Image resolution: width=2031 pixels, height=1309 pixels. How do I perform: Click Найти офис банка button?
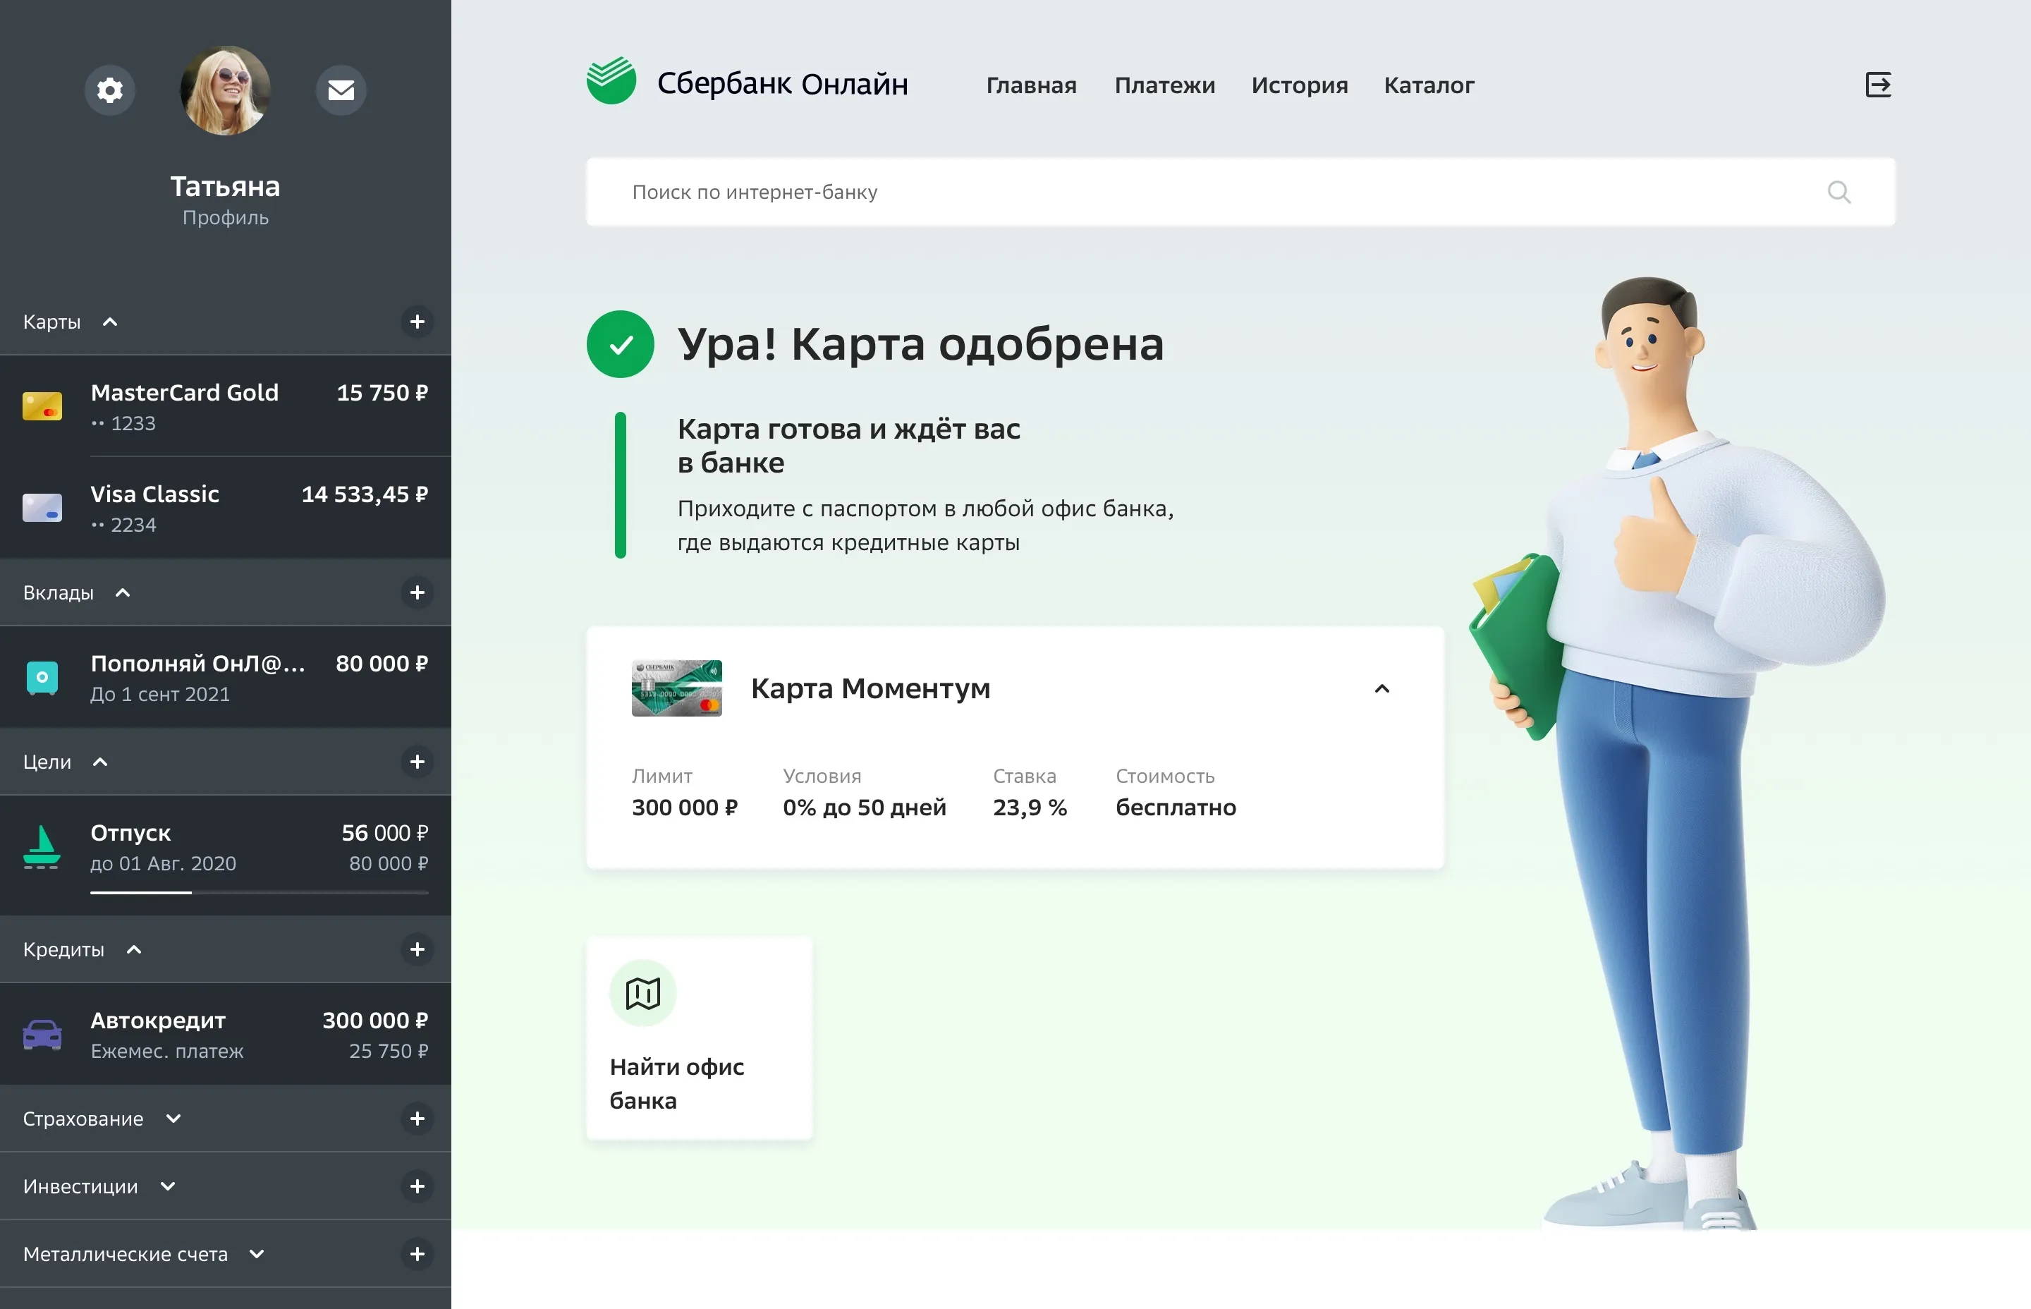700,1038
